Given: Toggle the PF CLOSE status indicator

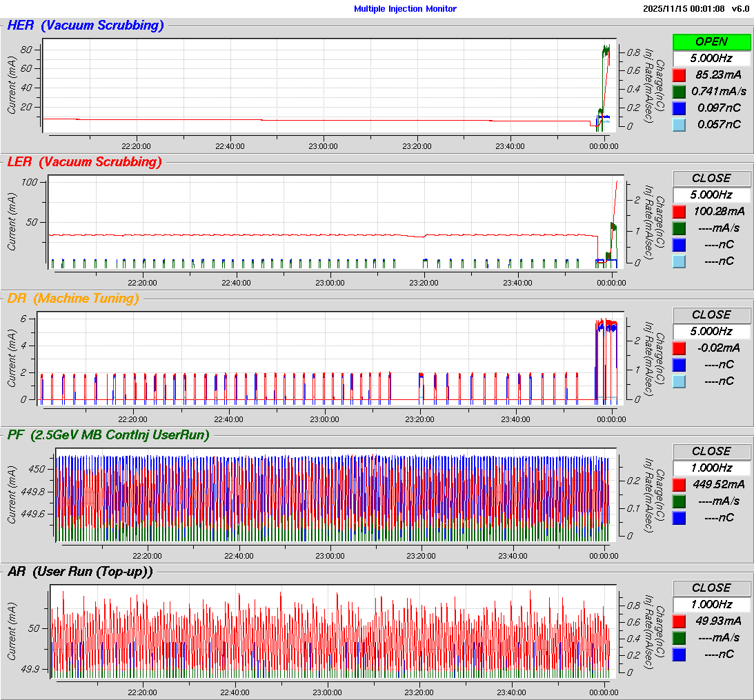Looking at the screenshot, I should pyautogui.click(x=711, y=452).
